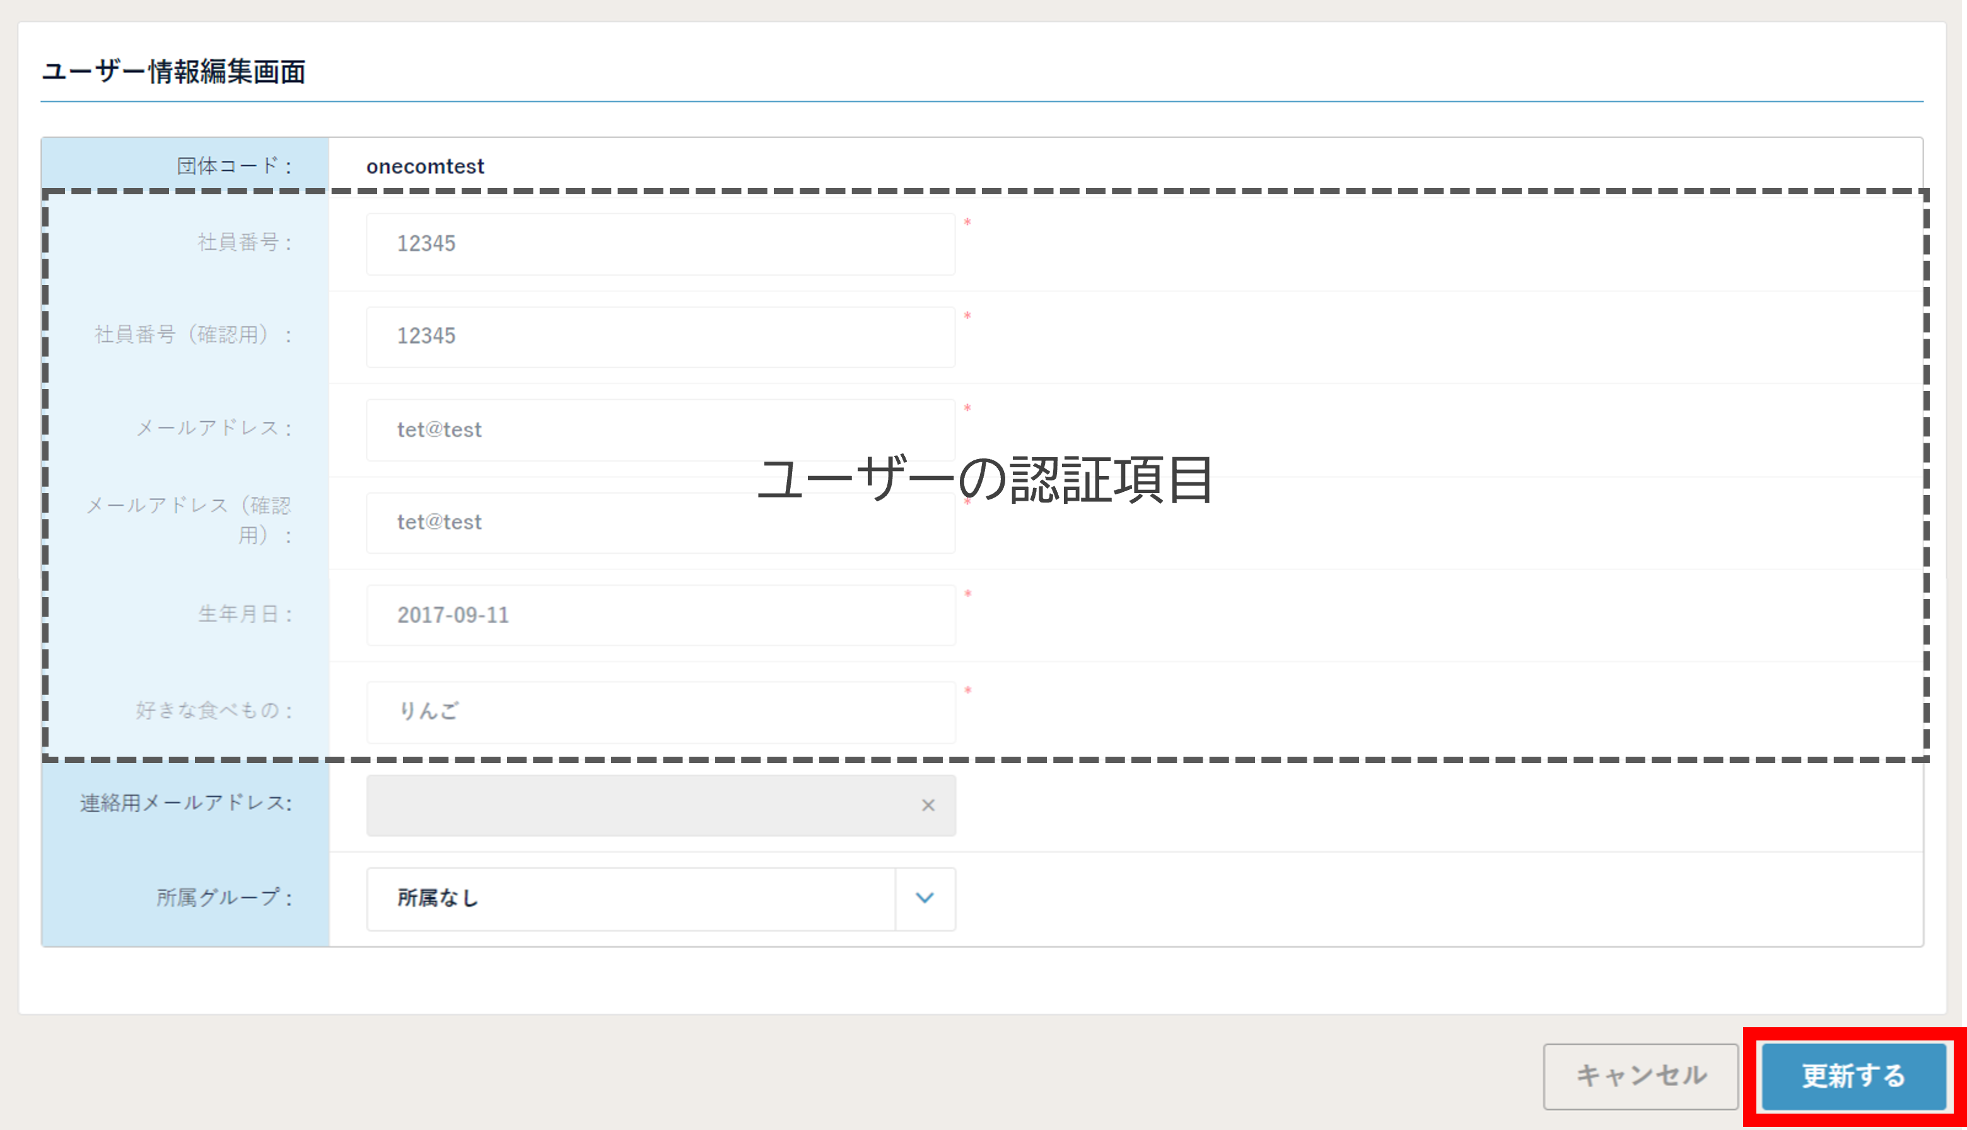Click the 所属グループ dropdown chevron arrow

924,898
